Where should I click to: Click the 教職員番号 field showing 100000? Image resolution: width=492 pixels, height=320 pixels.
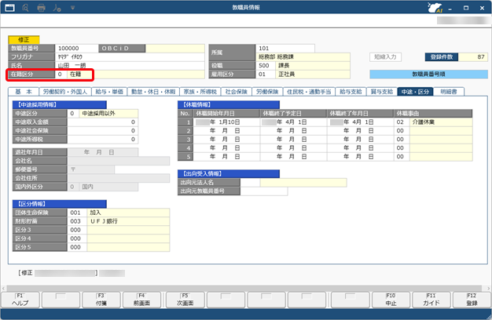click(77, 48)
